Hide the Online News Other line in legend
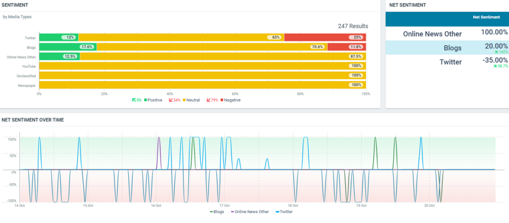 click(250, 212)
